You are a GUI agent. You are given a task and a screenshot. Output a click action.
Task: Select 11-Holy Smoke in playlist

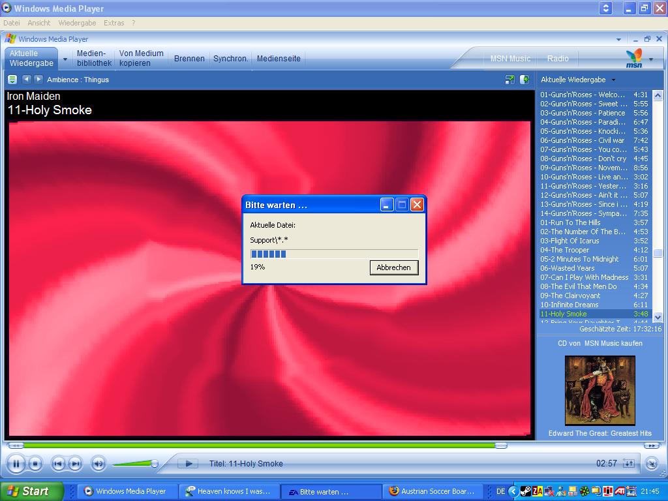594,314
